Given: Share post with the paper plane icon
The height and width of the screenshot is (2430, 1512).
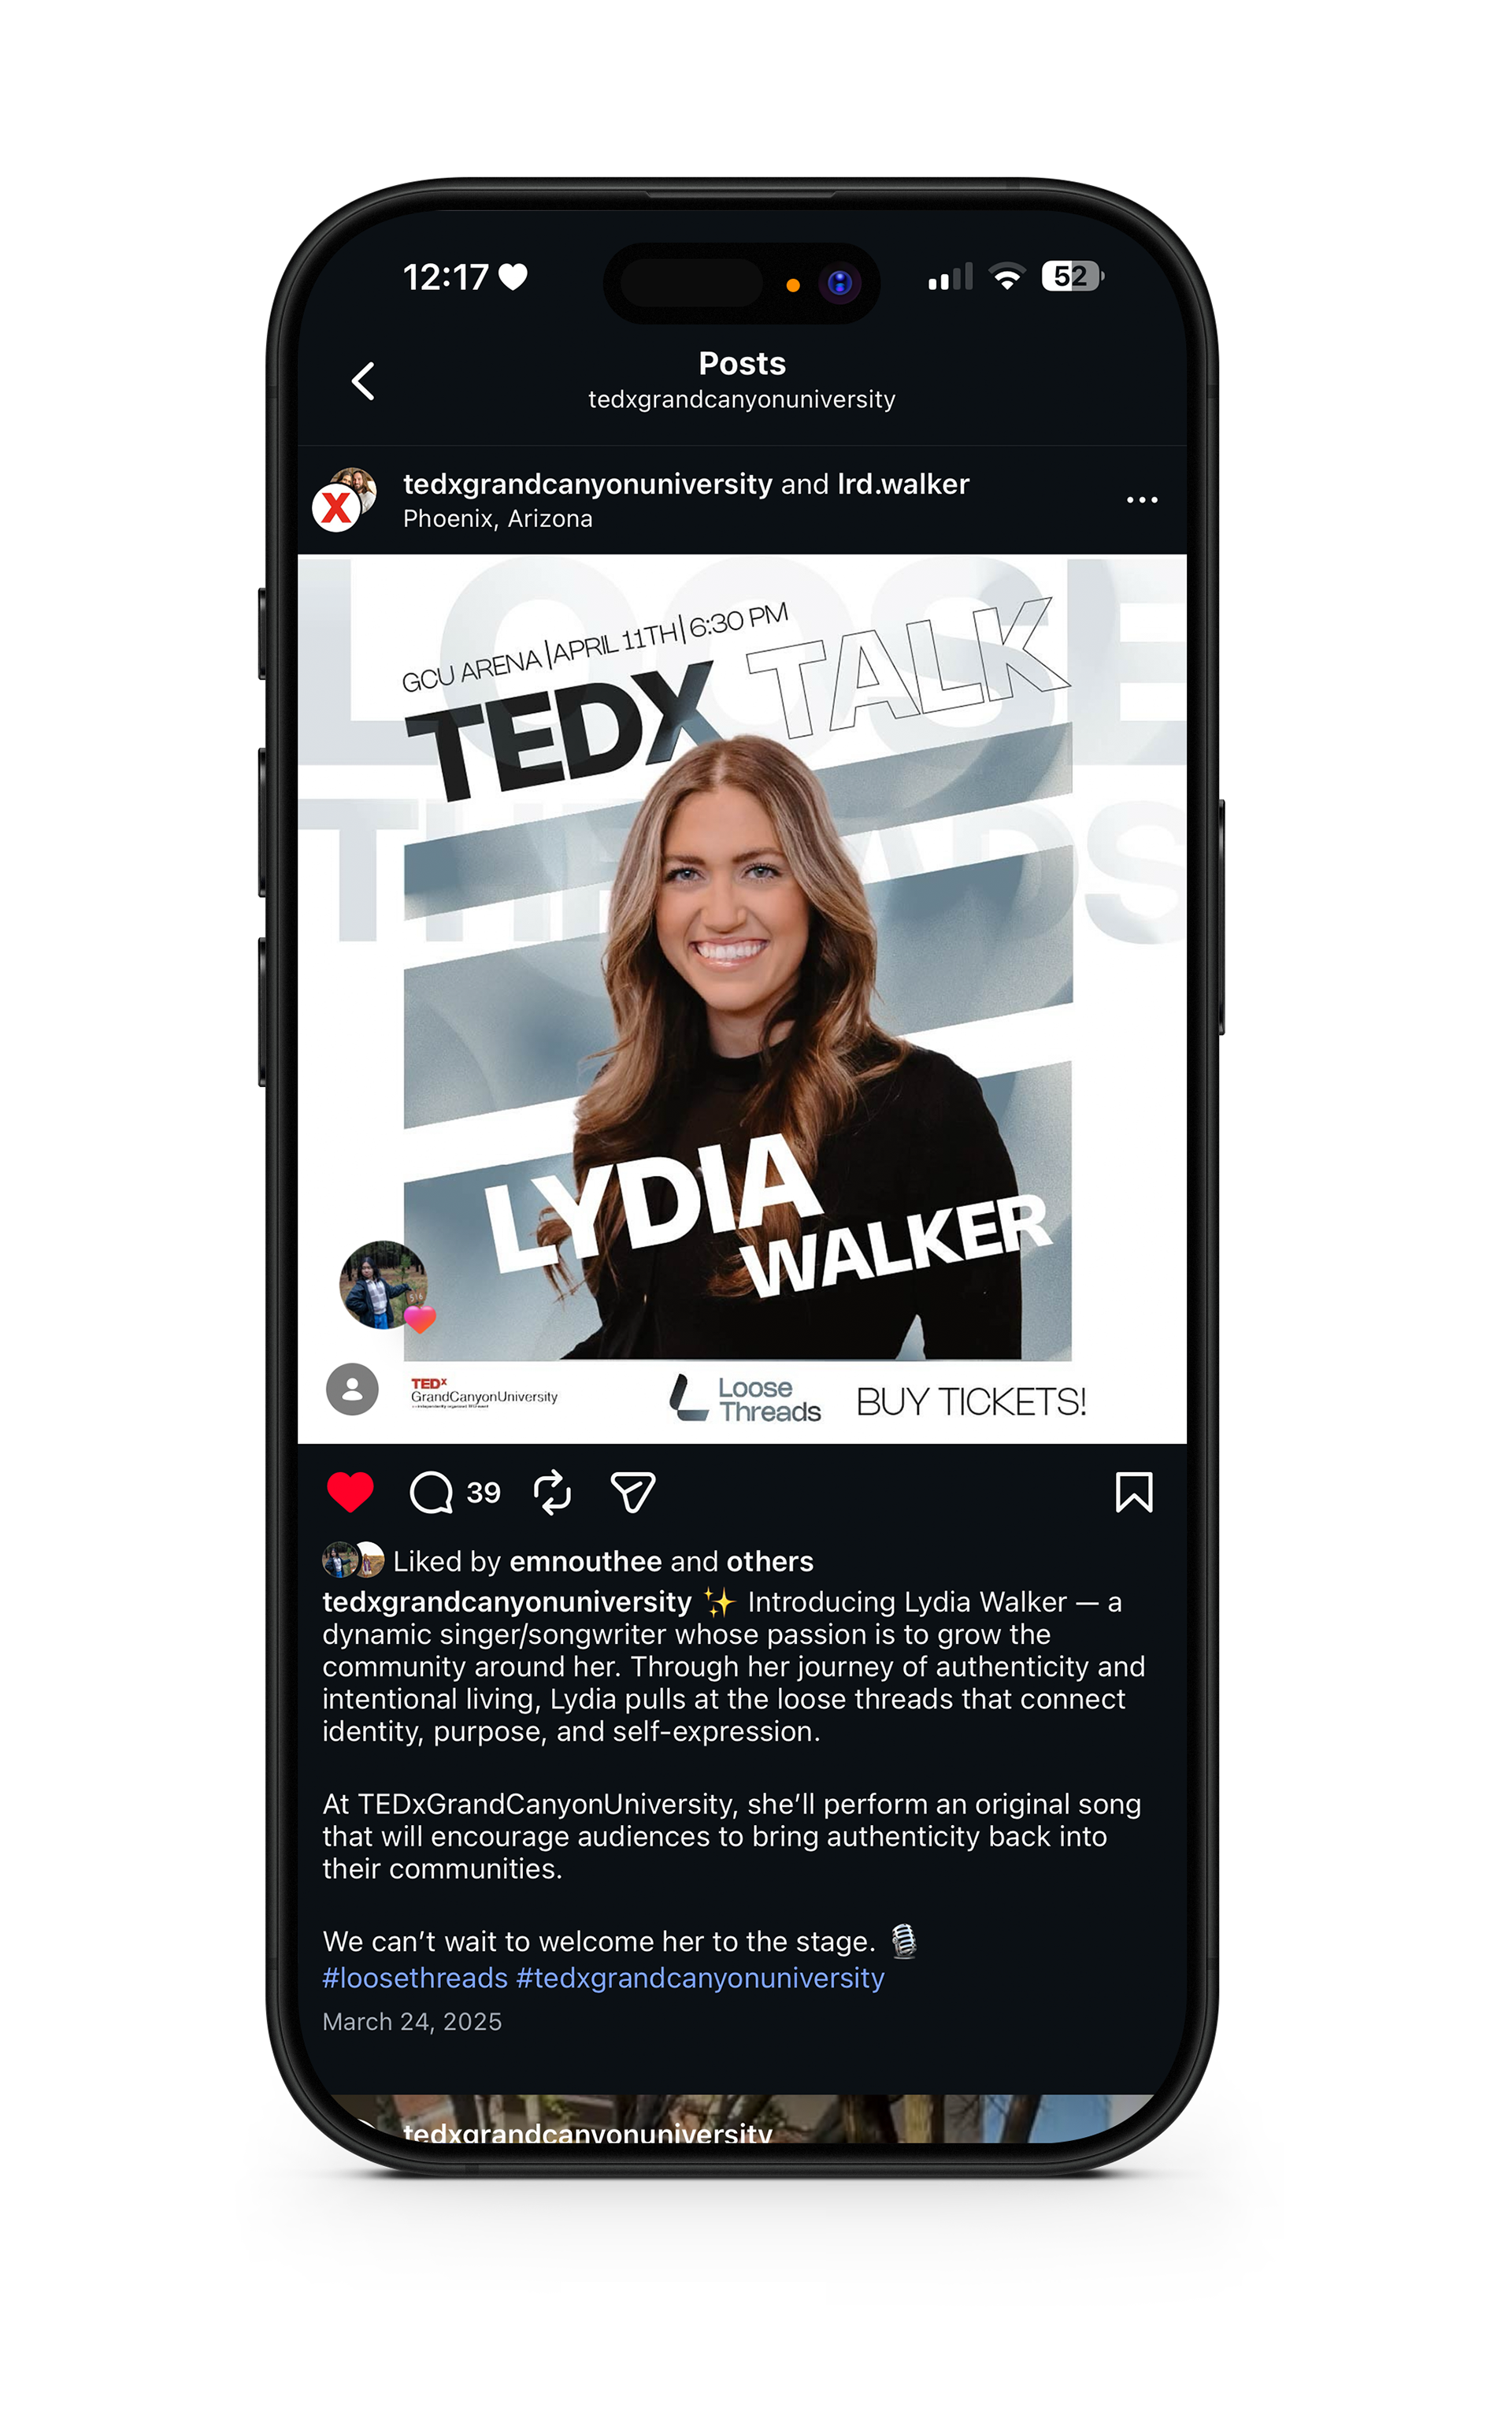Looking at the screenshot, I should tap(633, 1492).
